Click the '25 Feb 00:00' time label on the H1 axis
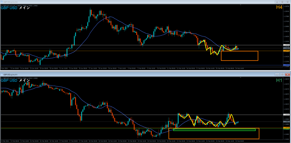Screen dimensions: 291x143 point(240,141)
